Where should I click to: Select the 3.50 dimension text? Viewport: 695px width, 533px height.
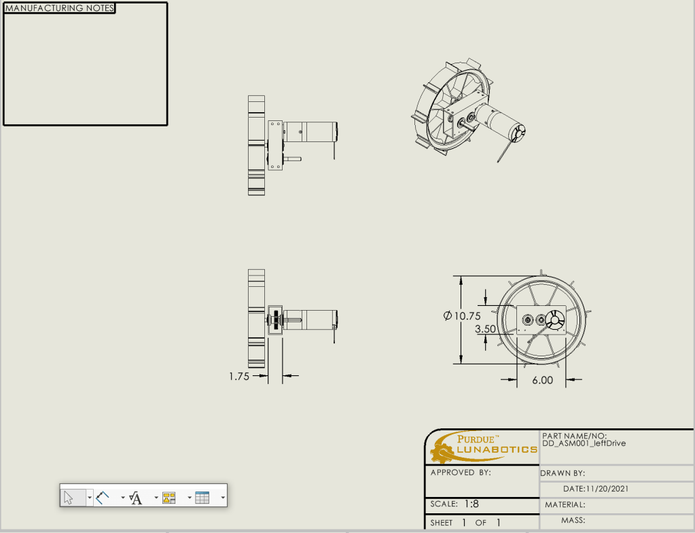coord(485,329)
